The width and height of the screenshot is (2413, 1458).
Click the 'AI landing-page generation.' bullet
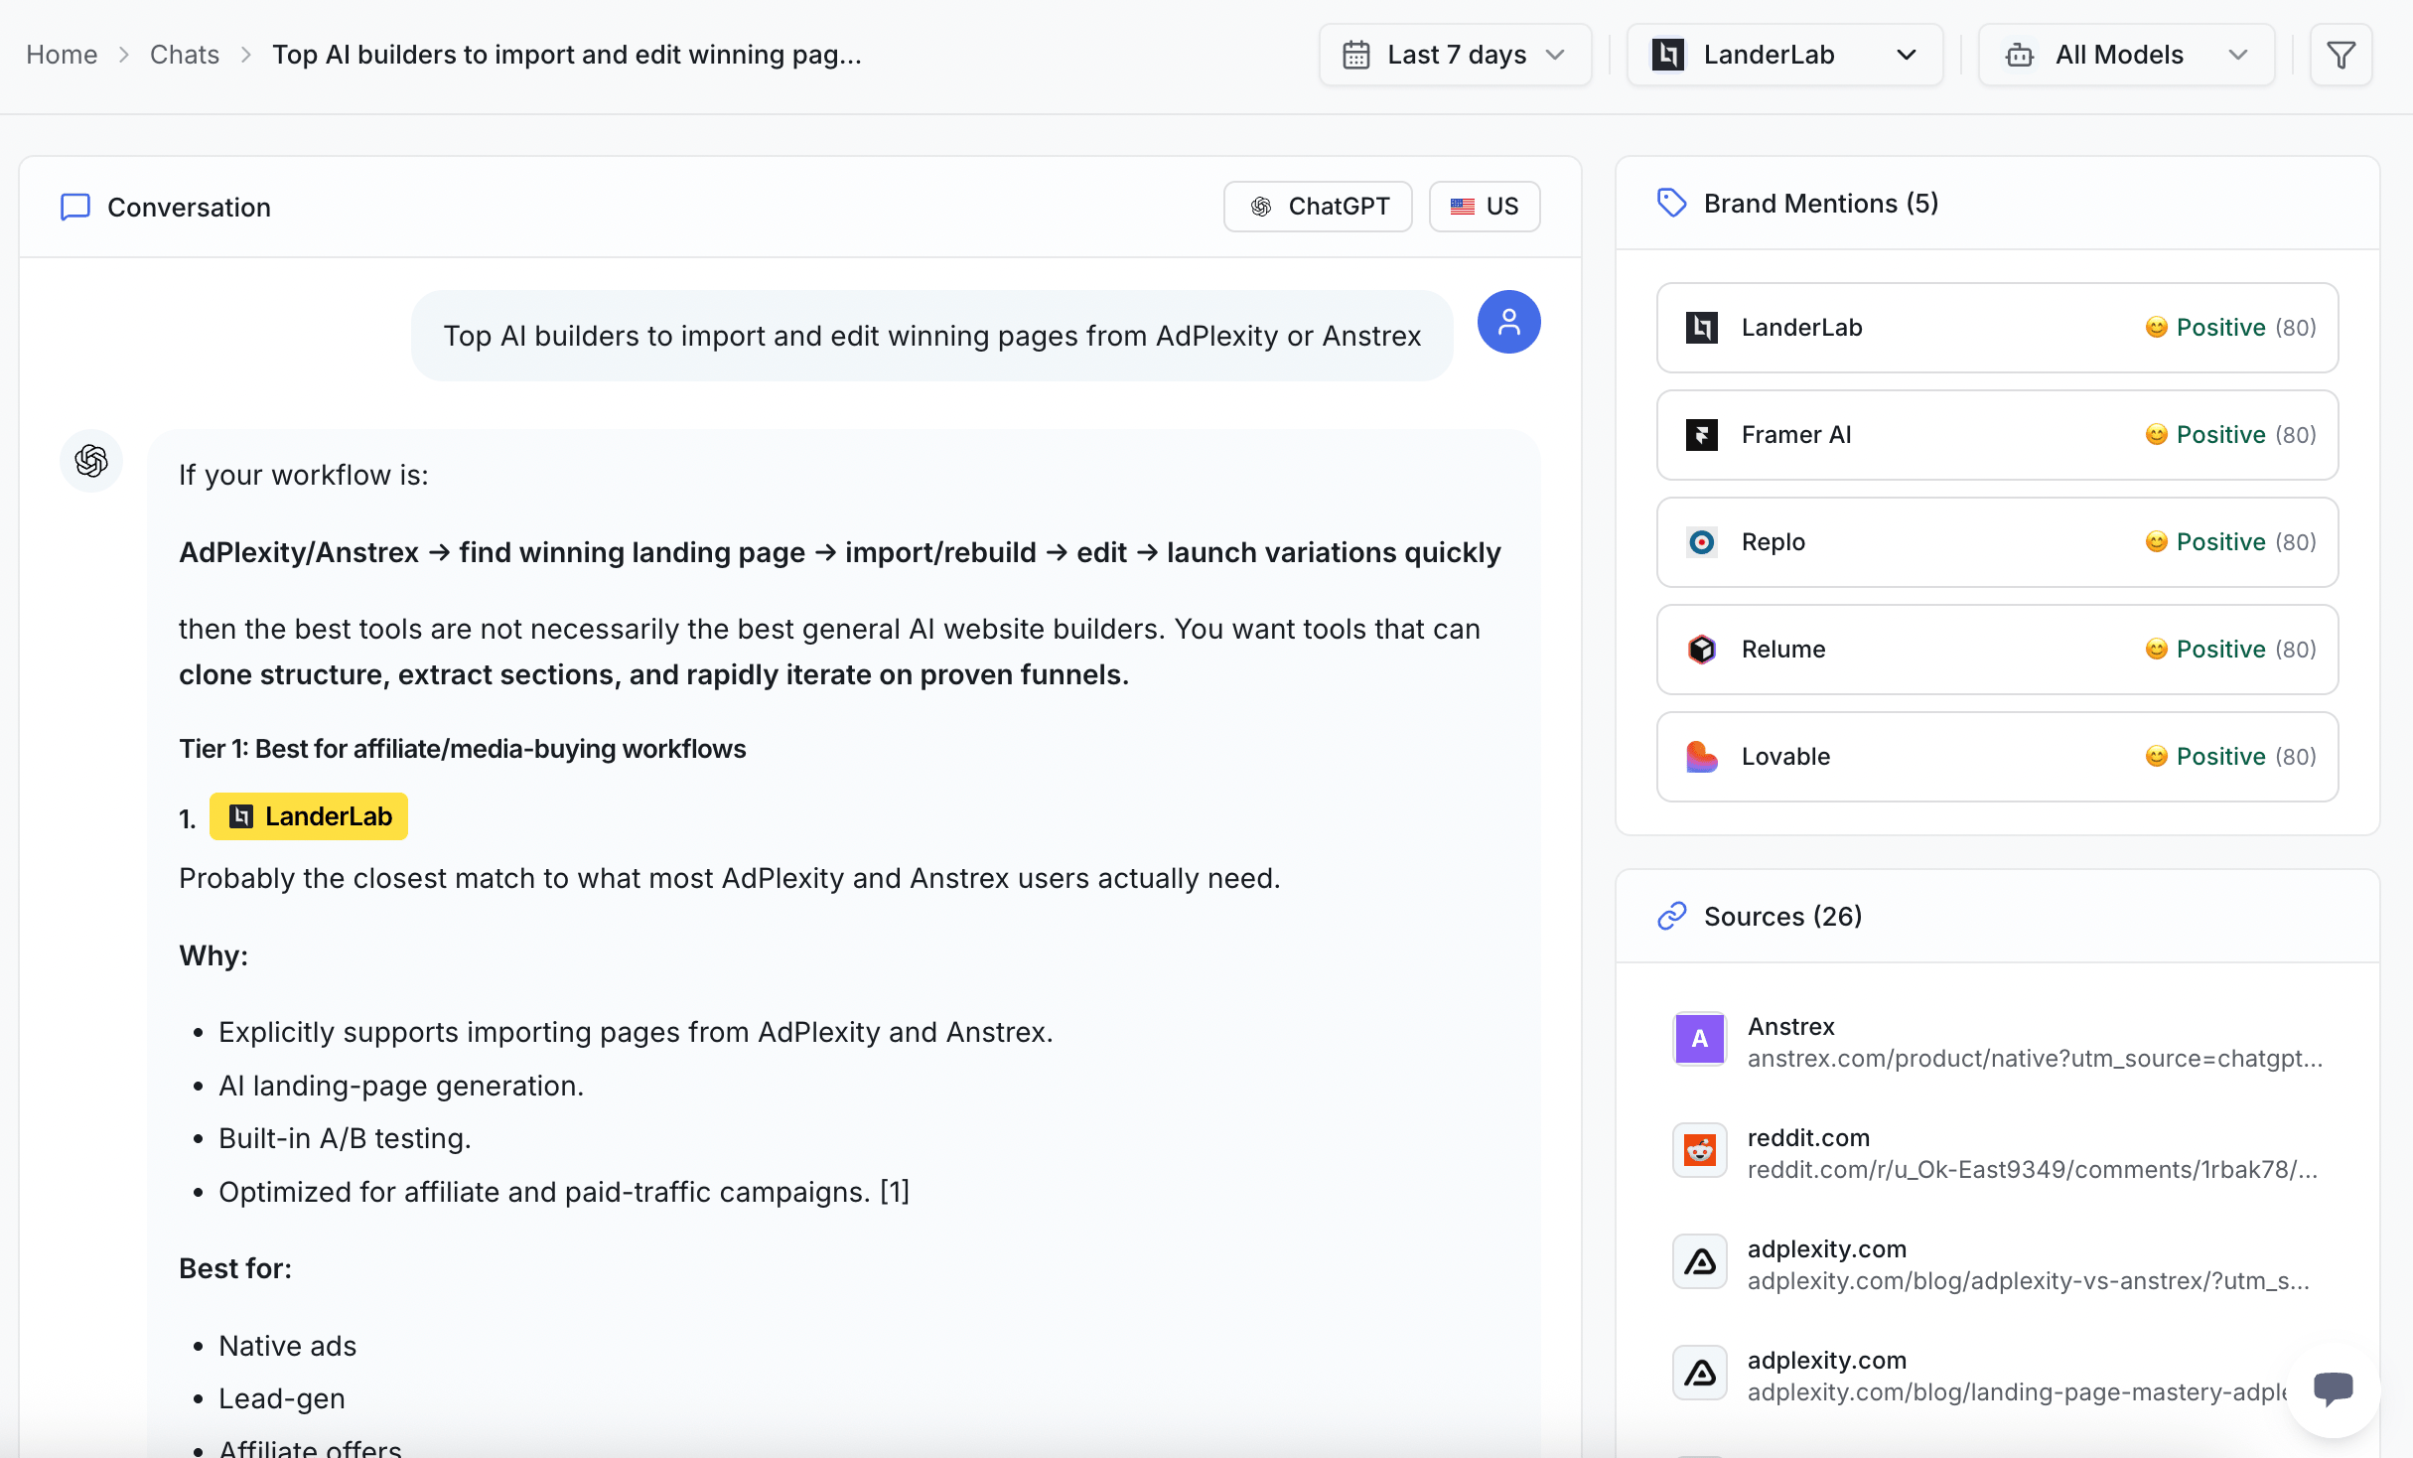(401, 1086)
